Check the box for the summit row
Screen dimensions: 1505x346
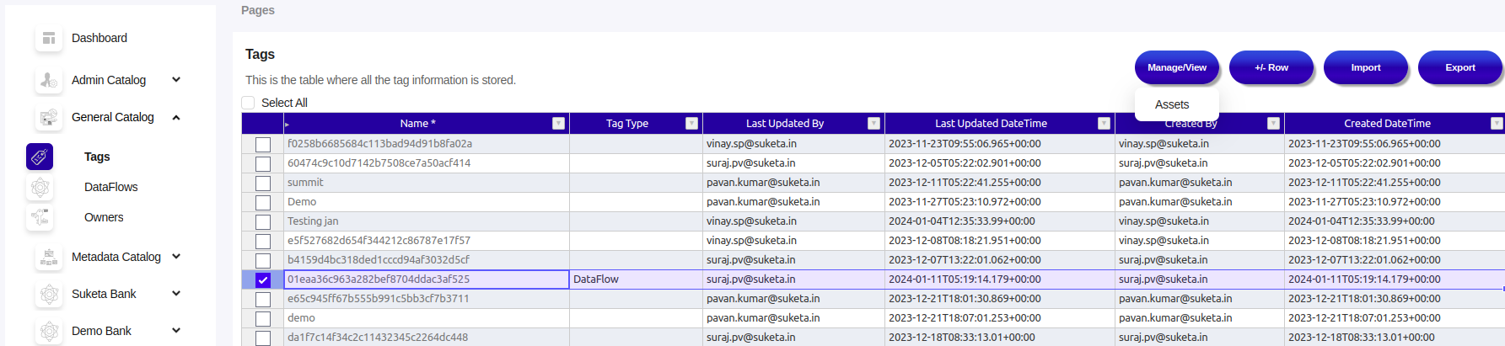263,184
